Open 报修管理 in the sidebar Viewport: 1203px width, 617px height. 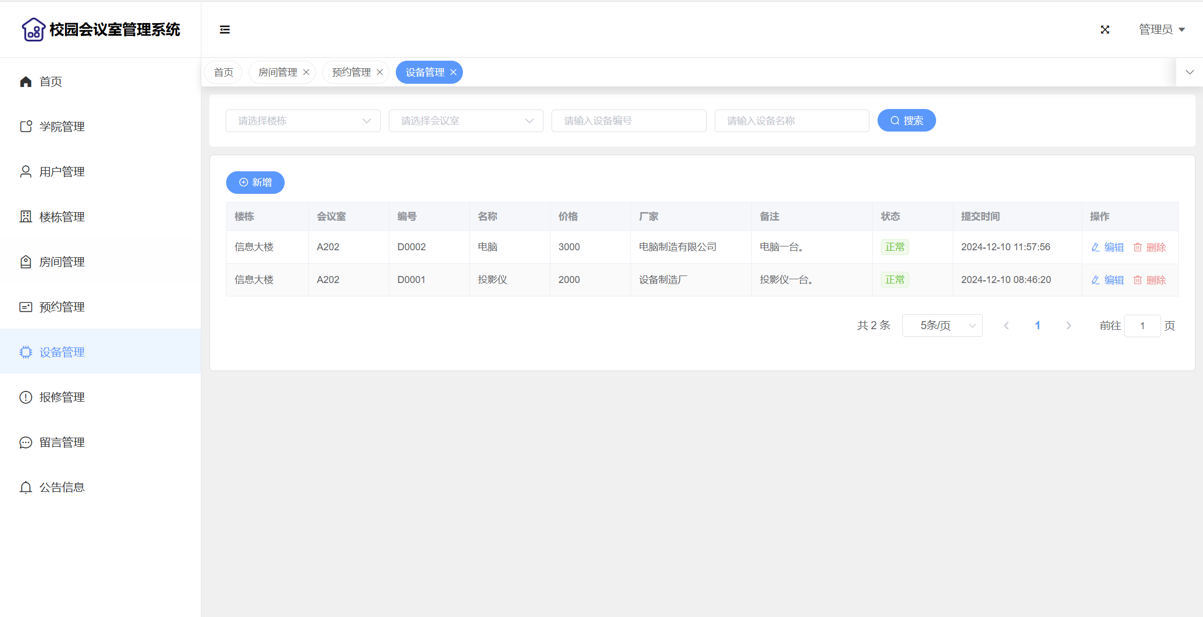62,397
